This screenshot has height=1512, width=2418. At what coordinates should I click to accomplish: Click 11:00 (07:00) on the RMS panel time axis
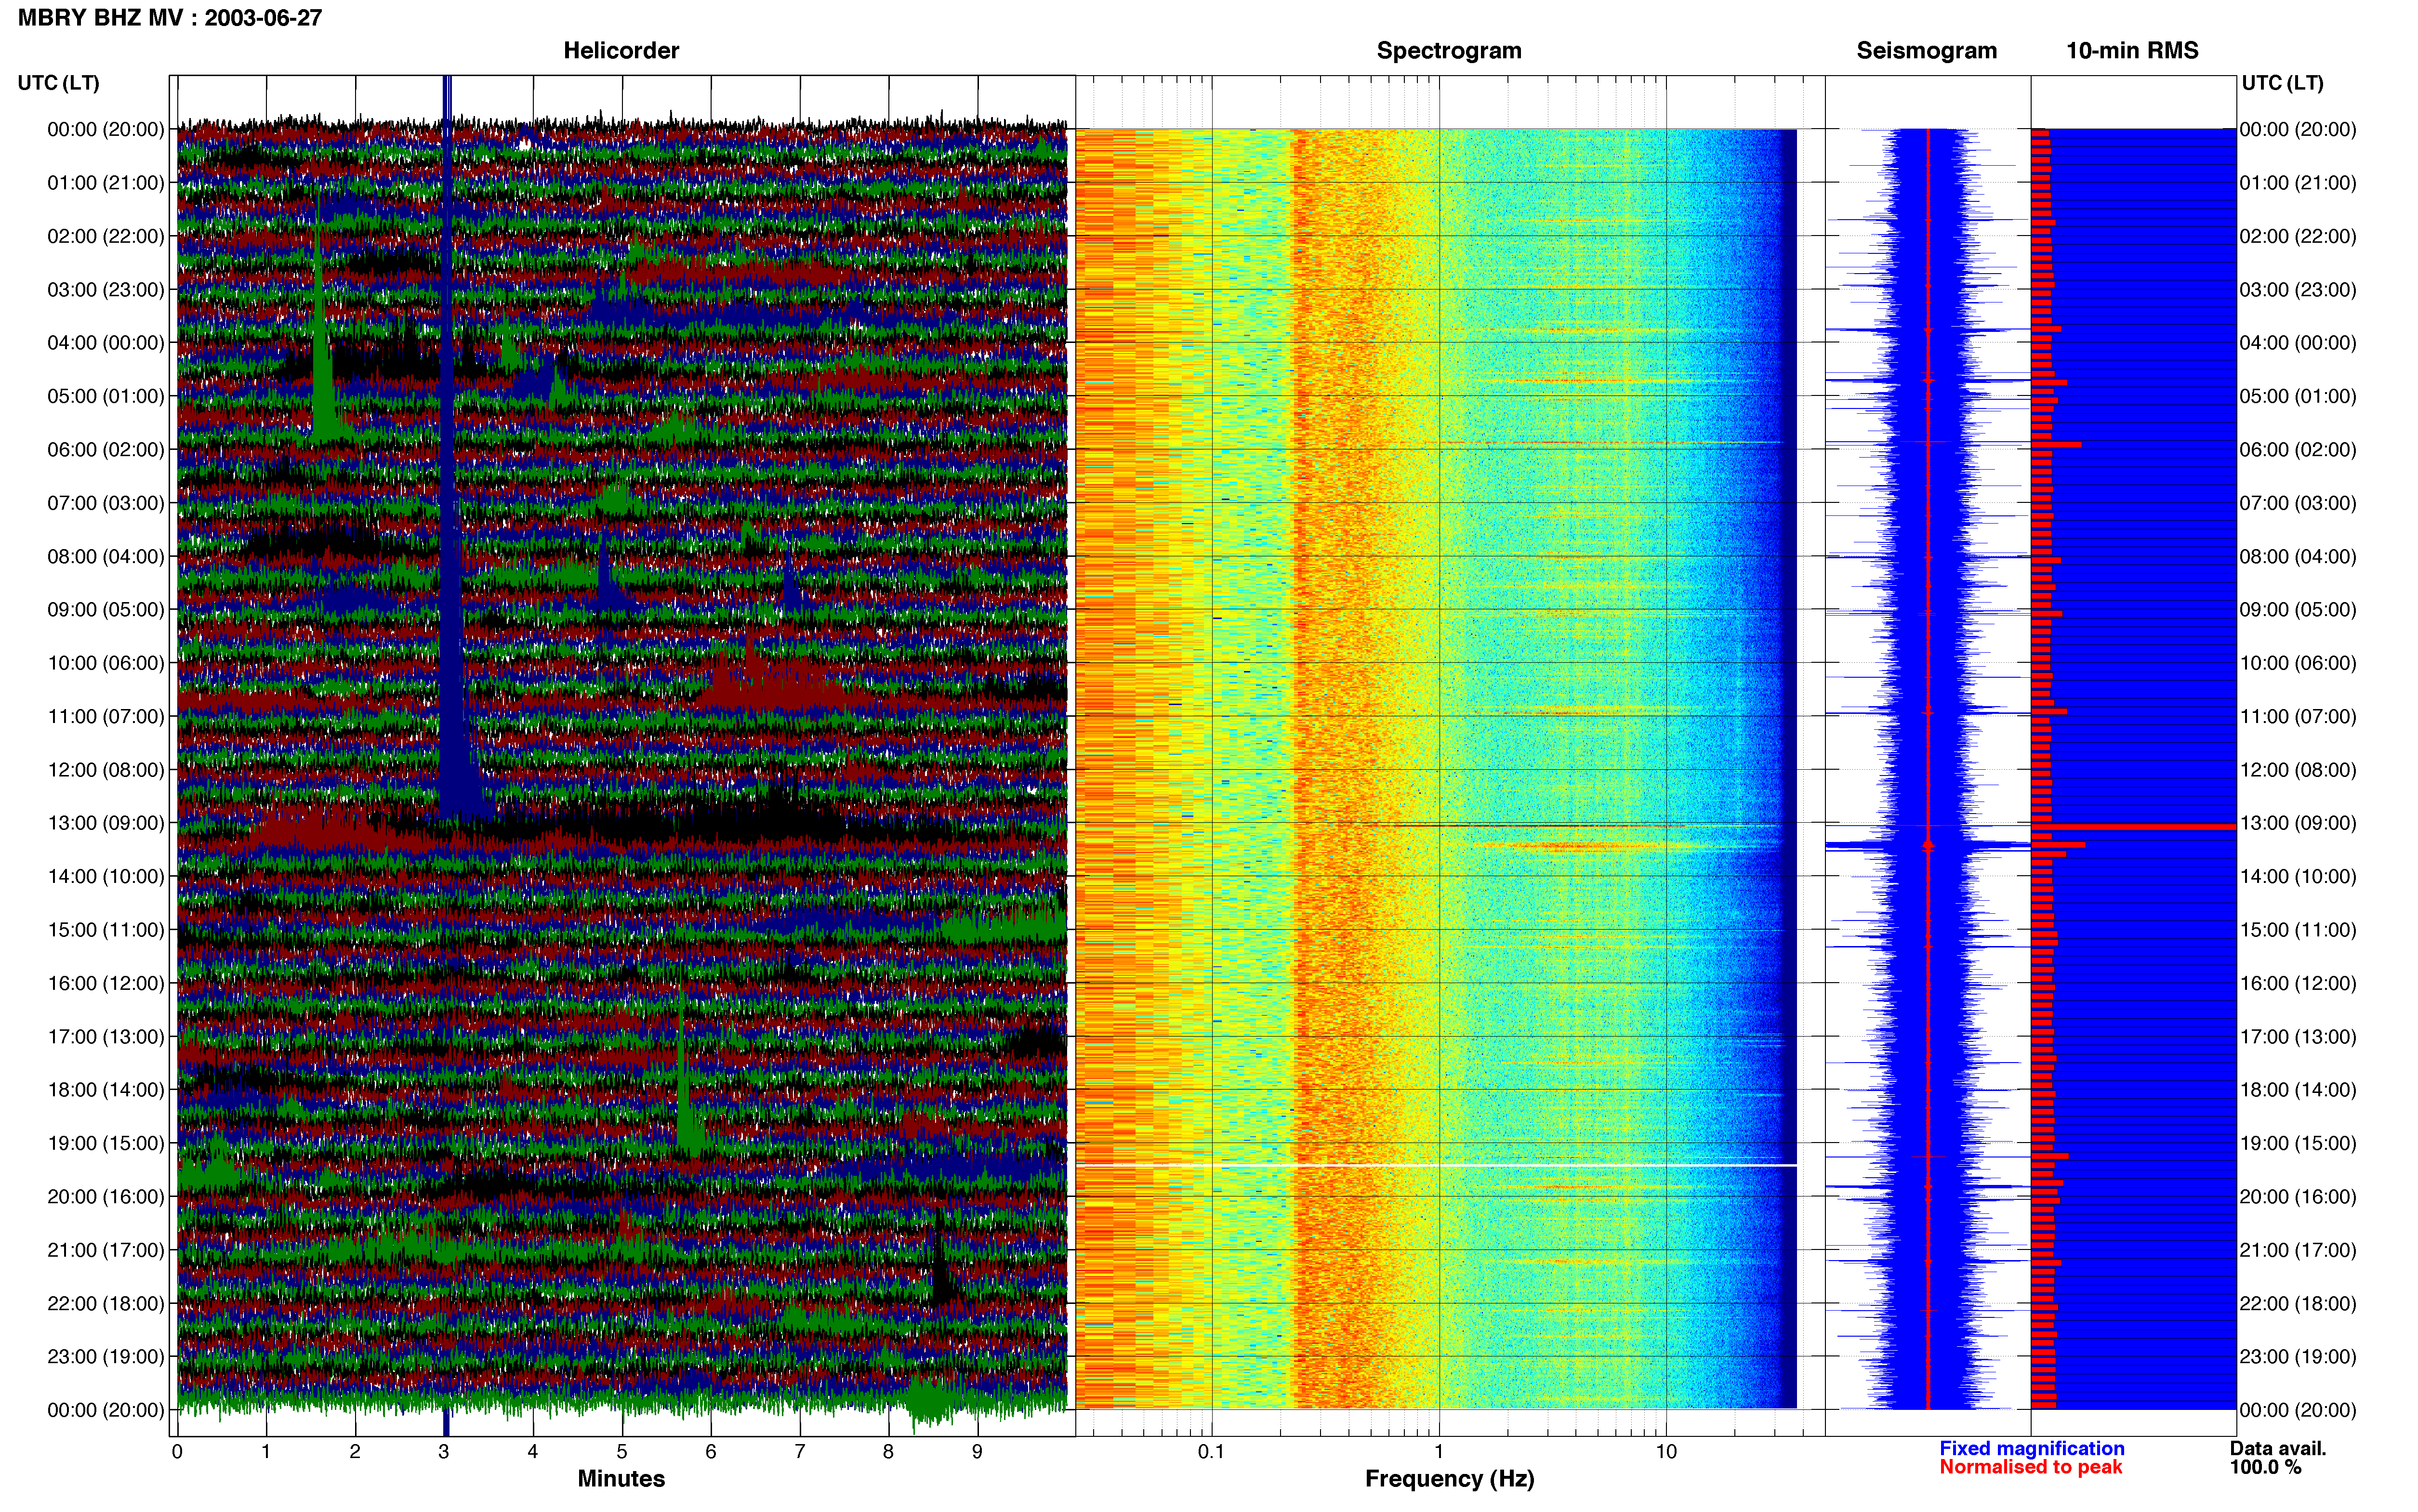pyautogui.click(x=2298, y=717)
